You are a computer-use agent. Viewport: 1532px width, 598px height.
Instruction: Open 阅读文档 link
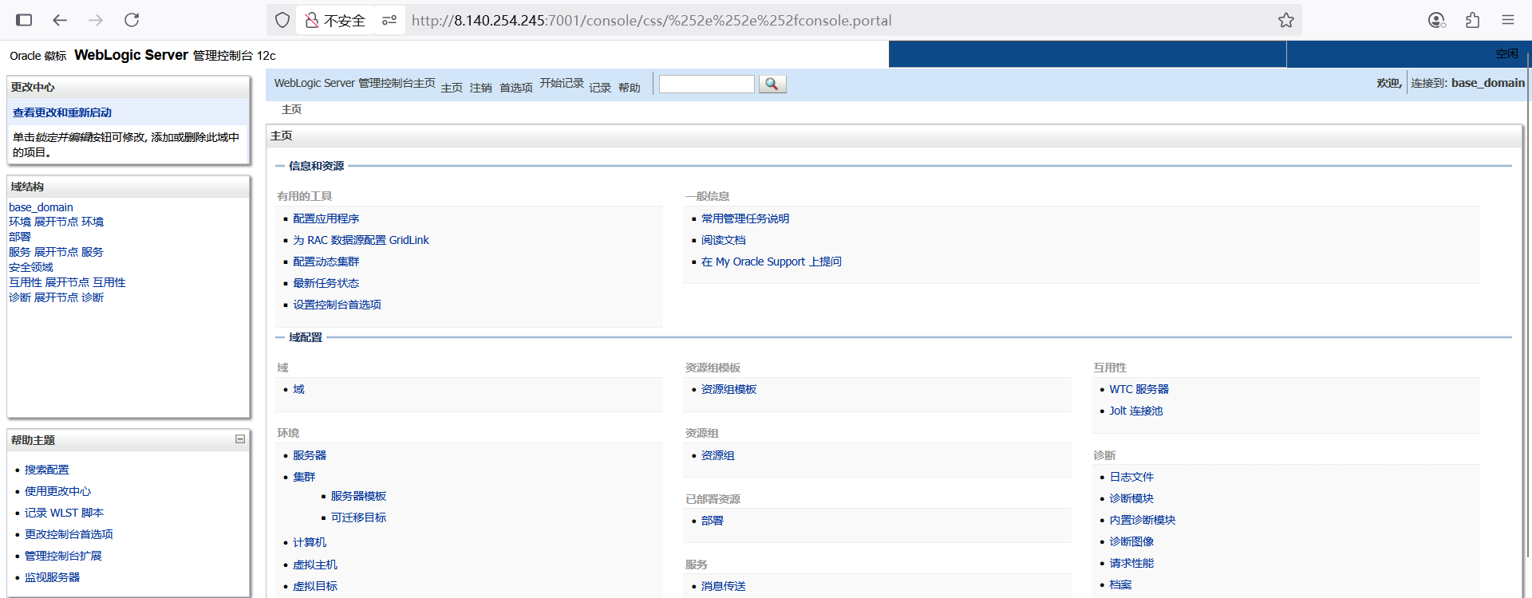pos(724,240)
